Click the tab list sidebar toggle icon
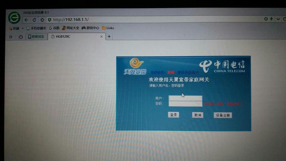 pos(11,37)
